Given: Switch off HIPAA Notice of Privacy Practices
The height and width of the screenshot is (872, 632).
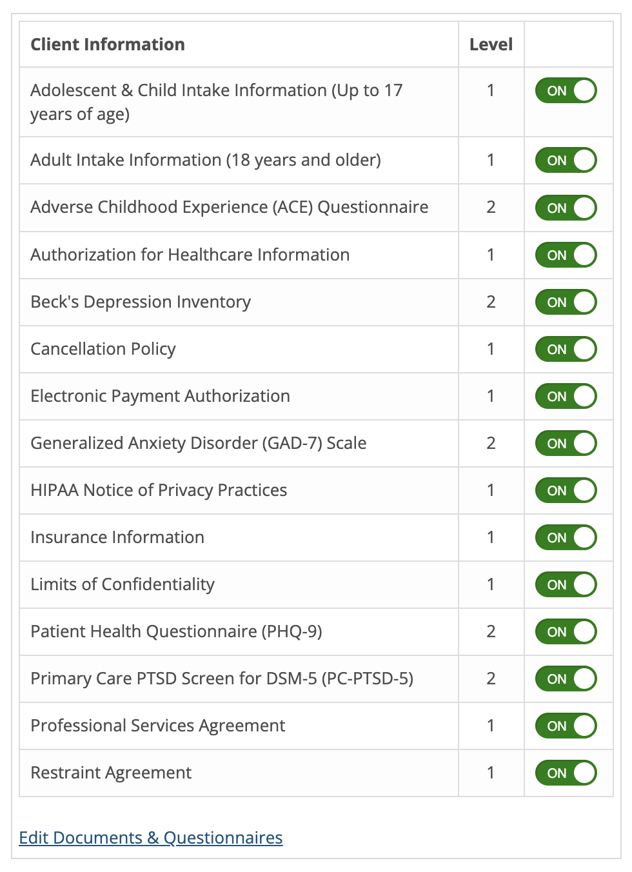Looking at the screenshot, I should coord(566,490).
